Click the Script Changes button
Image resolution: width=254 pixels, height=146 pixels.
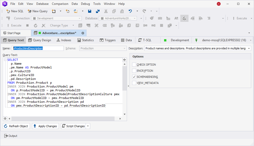(74, 126)
